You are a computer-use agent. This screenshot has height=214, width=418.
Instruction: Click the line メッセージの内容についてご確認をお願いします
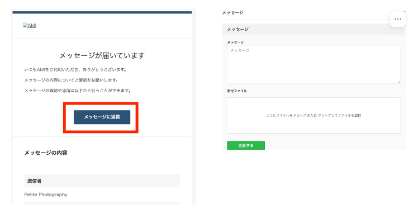(x=71, y=80)
